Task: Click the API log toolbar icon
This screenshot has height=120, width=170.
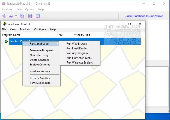Action: click(38, 16)
